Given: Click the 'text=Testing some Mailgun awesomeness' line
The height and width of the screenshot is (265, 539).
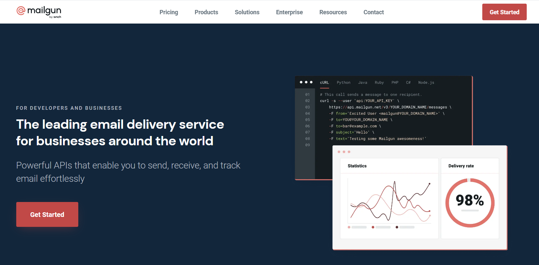Looking at the screenshot, I should click(x=377, y=139).
